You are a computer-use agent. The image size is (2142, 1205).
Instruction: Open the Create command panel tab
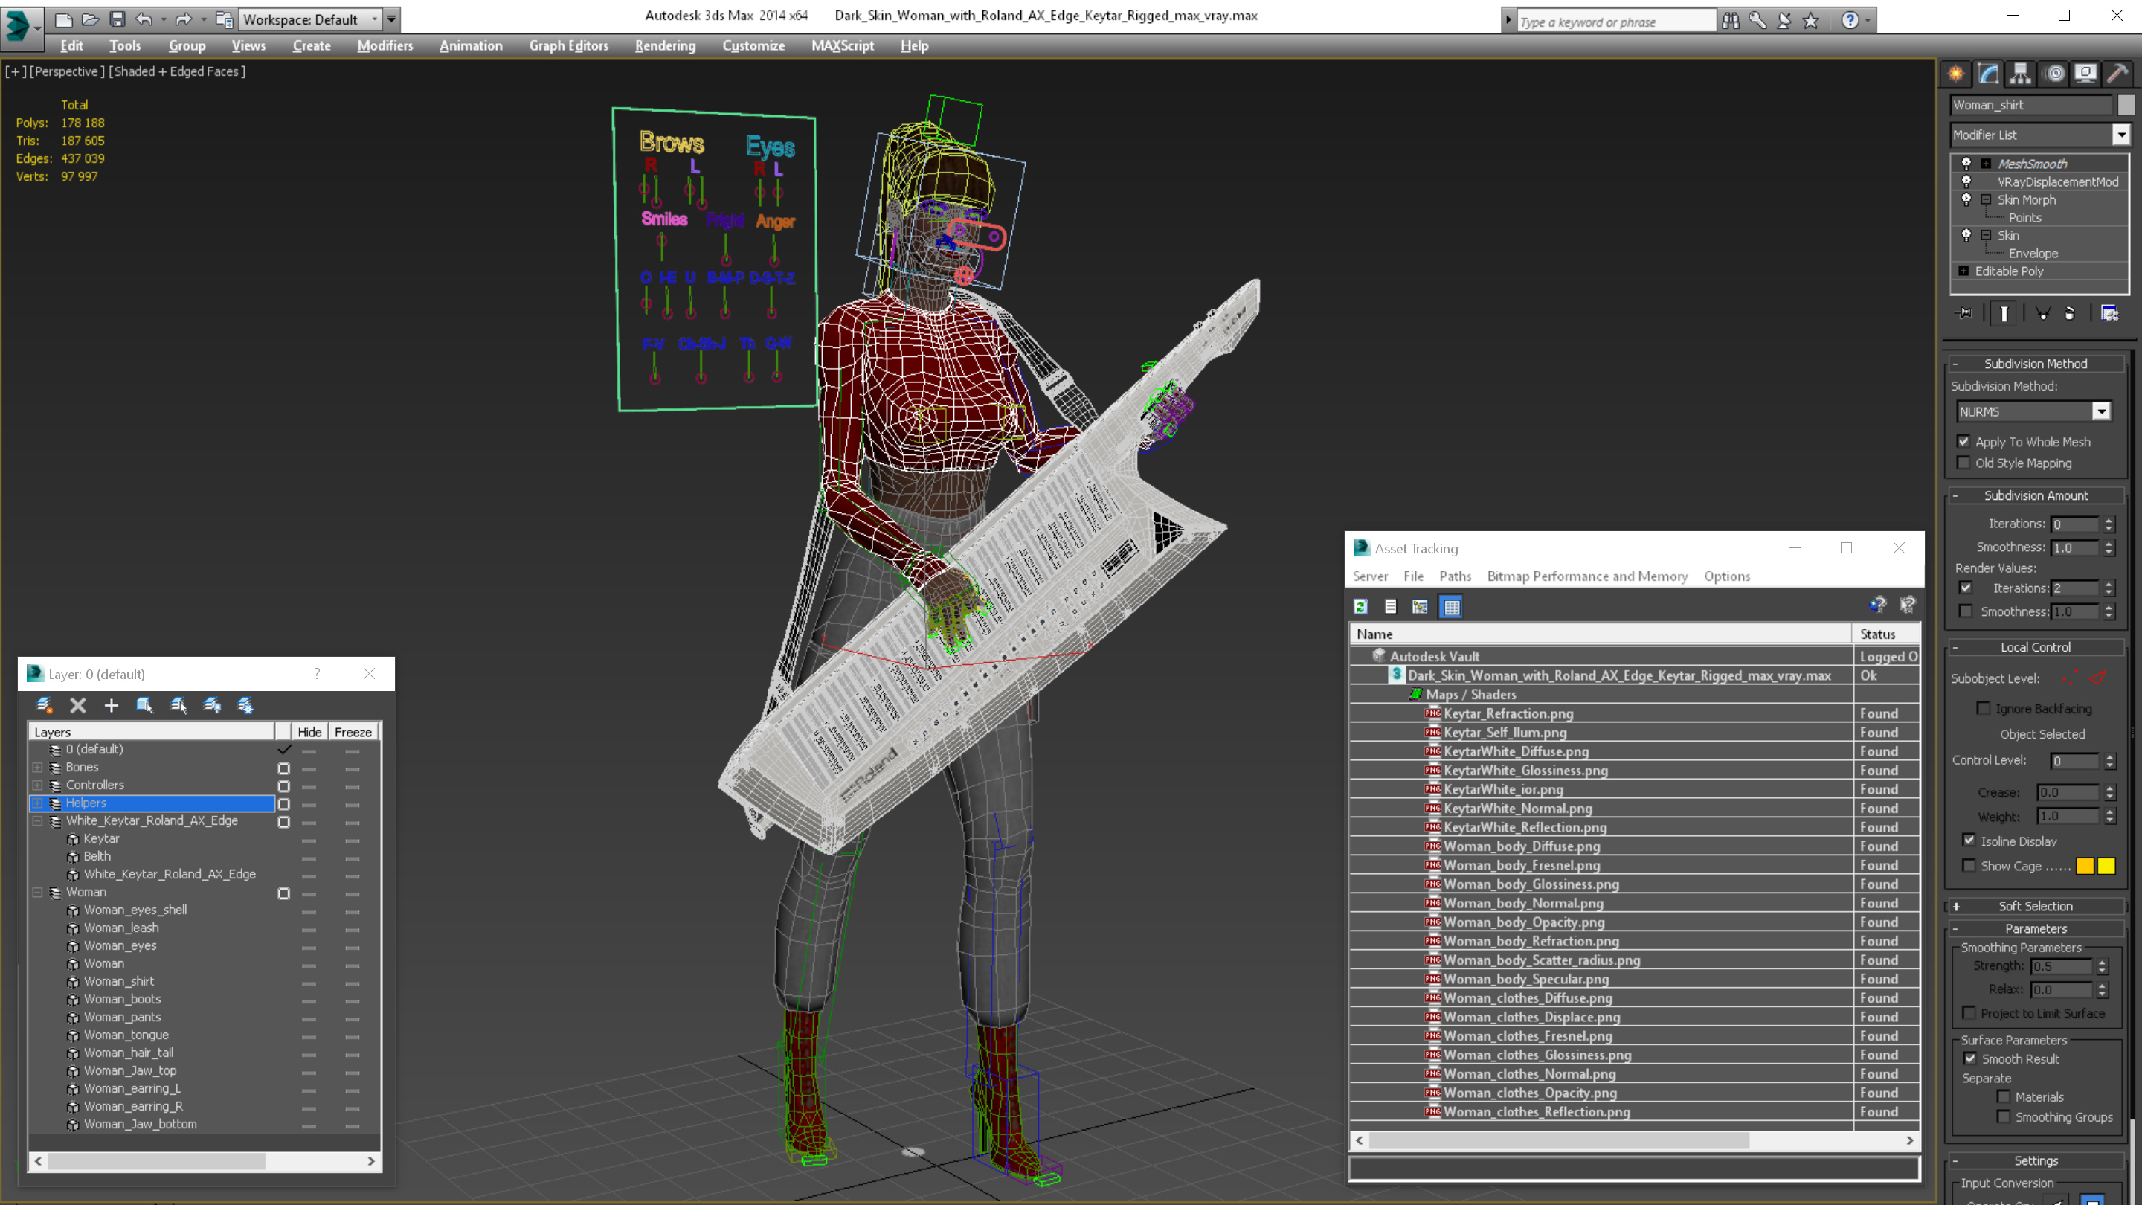tap(1956, 73)
